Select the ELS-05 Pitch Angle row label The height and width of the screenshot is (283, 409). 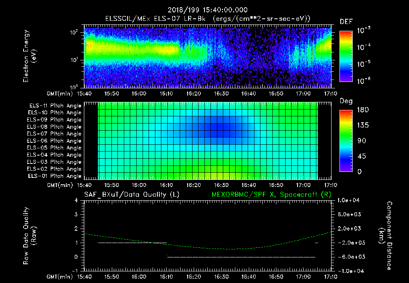tap(54, 148)
